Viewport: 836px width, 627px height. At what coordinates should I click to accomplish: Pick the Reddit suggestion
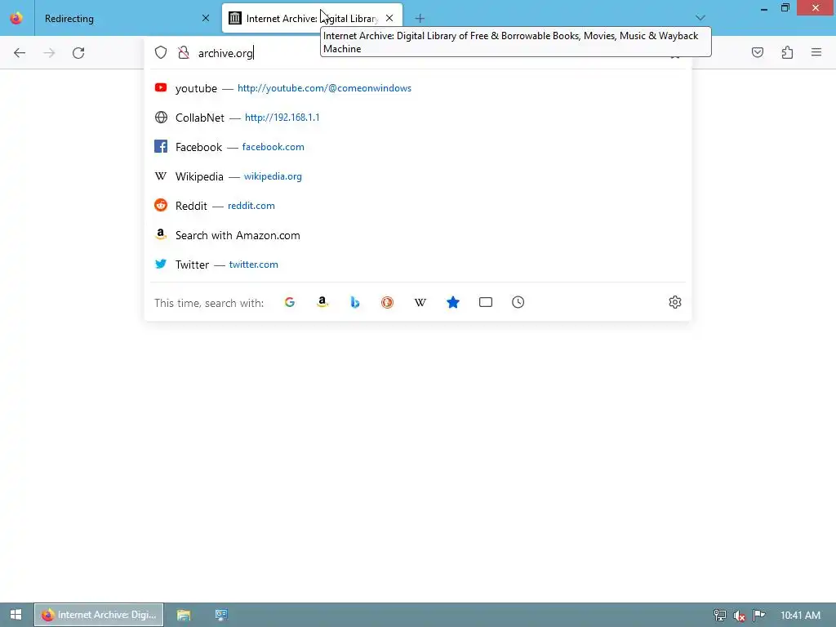coord(418,205)
